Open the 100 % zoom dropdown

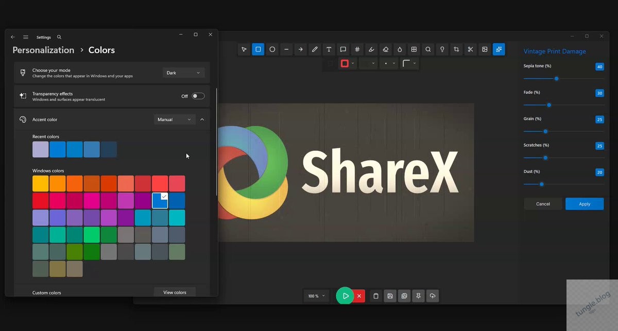(x=316, y=296)
